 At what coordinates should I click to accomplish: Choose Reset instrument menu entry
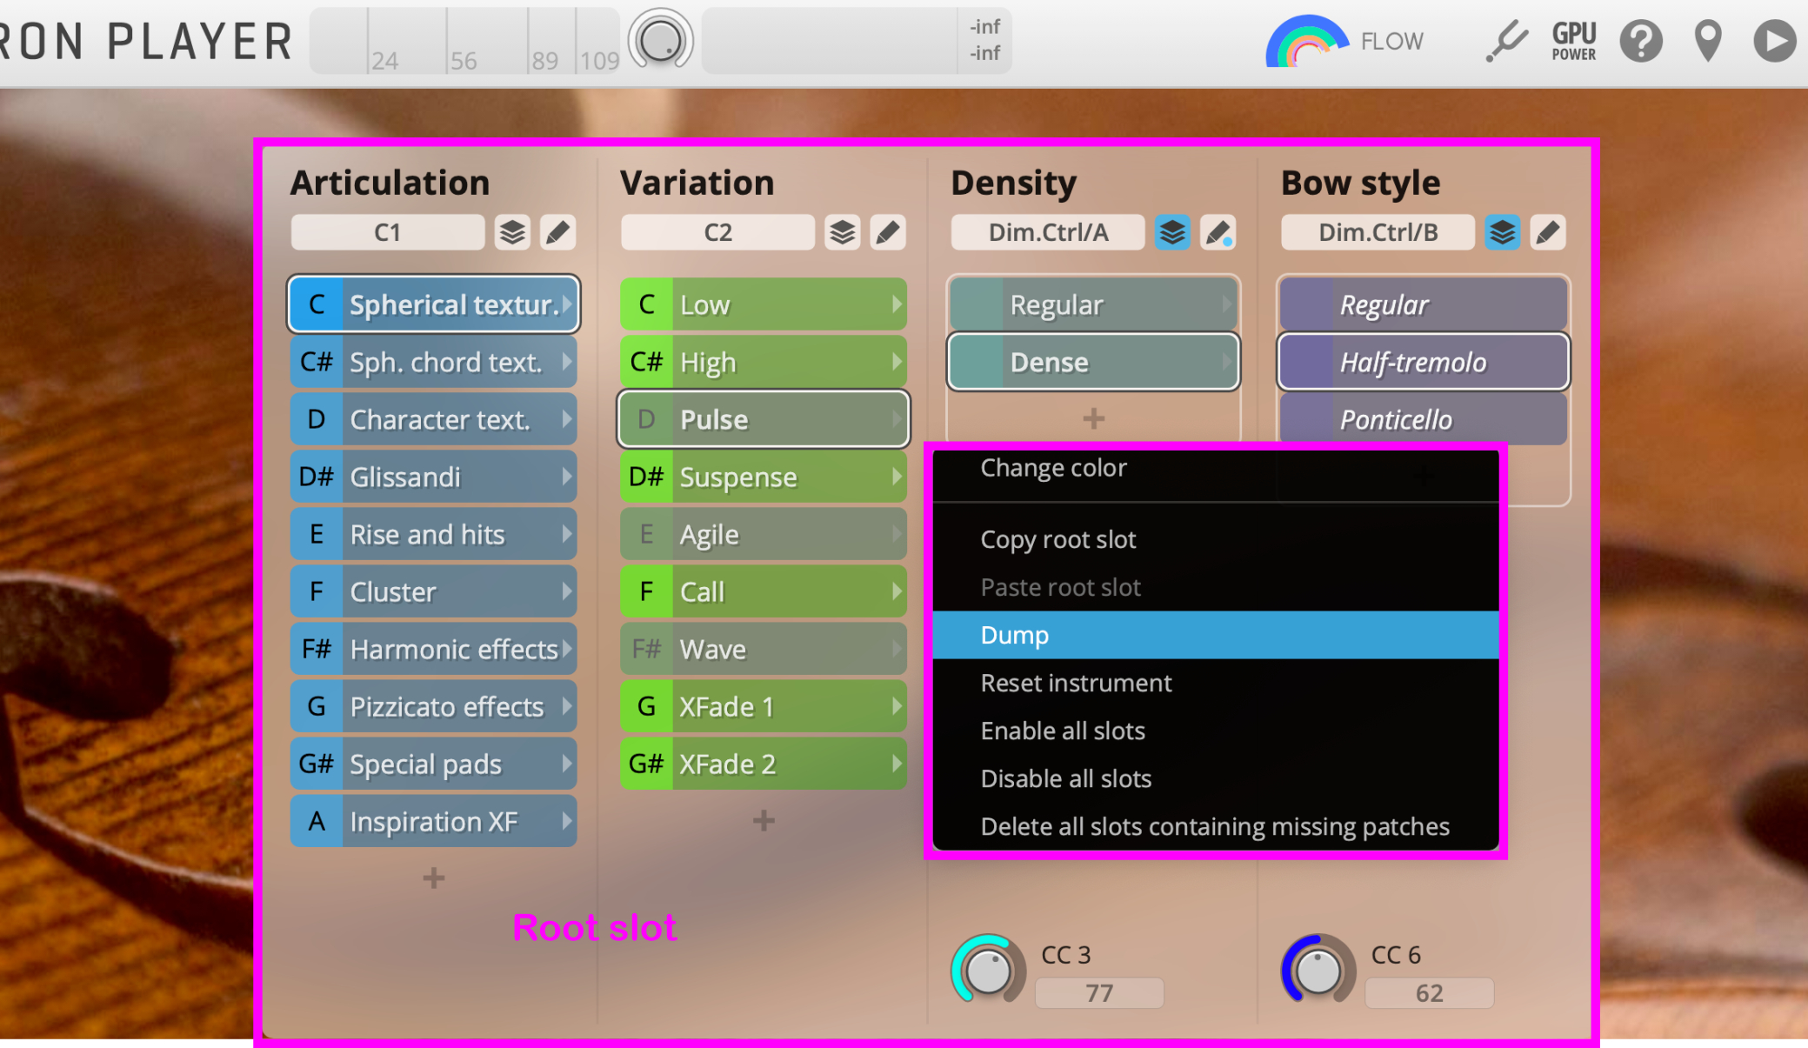[1216, 683]
